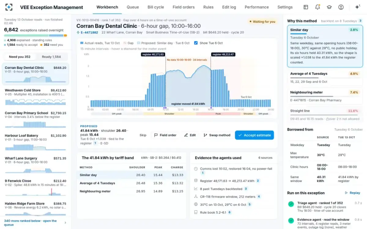
Task: Select Neighbouring meter row in tariff table
Action: 132,191
